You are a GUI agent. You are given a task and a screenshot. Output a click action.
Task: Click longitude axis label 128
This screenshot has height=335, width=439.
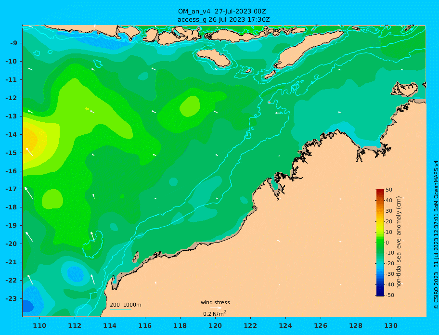pos(356,325)
